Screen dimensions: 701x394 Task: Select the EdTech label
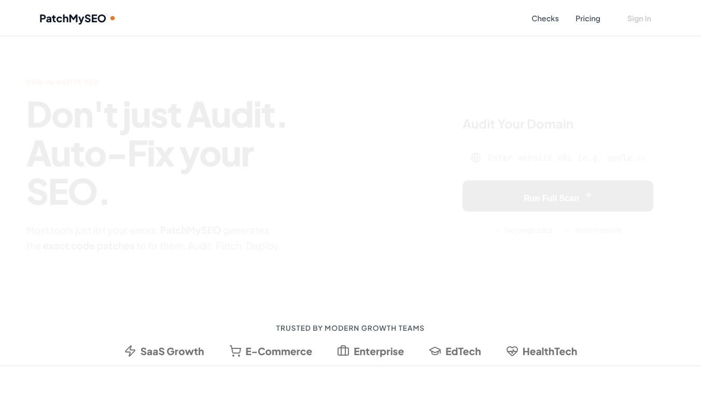click(x=463, y=351)
